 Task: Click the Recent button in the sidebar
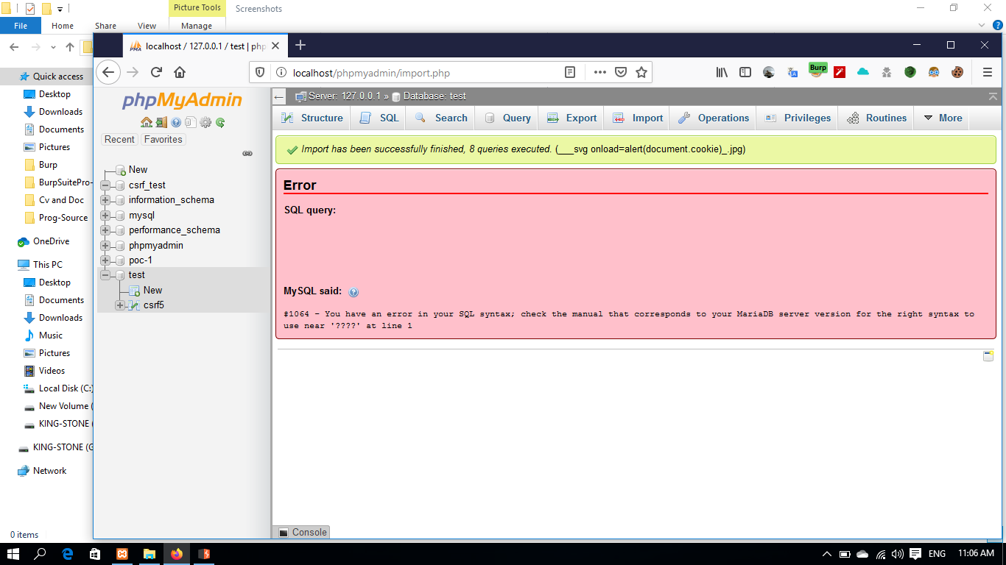click(x=119, y=139)
